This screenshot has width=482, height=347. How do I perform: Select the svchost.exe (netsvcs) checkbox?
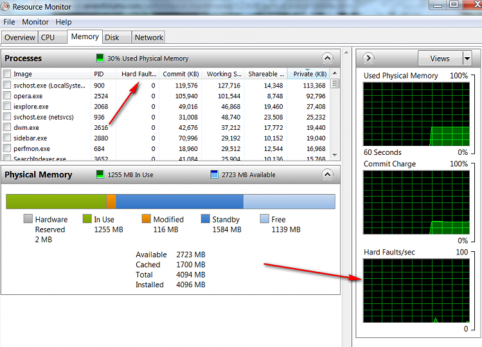pos(7,117)
